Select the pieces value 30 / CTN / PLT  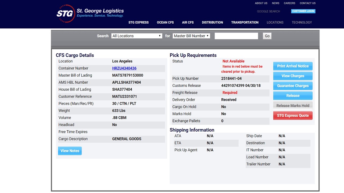click(x=124, y=103)
